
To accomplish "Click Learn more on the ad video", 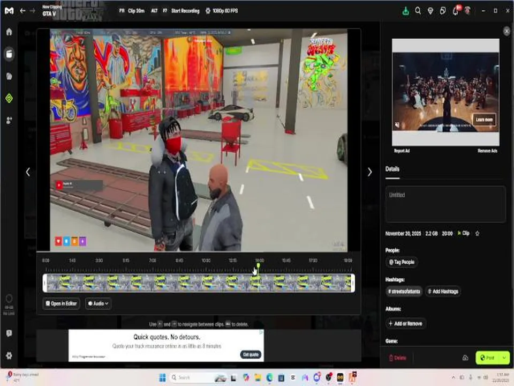I will coord(484,120).
